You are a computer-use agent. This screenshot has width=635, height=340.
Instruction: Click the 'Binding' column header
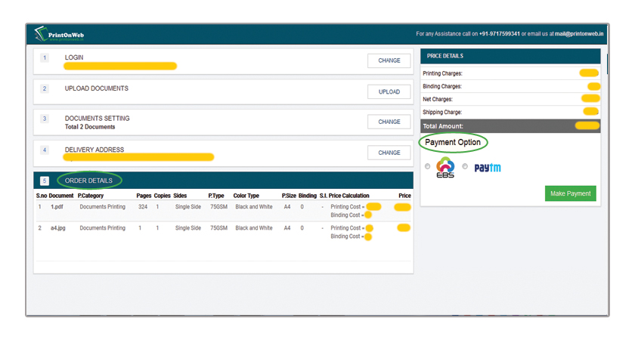pyautogui.click(x=308, y=196)
